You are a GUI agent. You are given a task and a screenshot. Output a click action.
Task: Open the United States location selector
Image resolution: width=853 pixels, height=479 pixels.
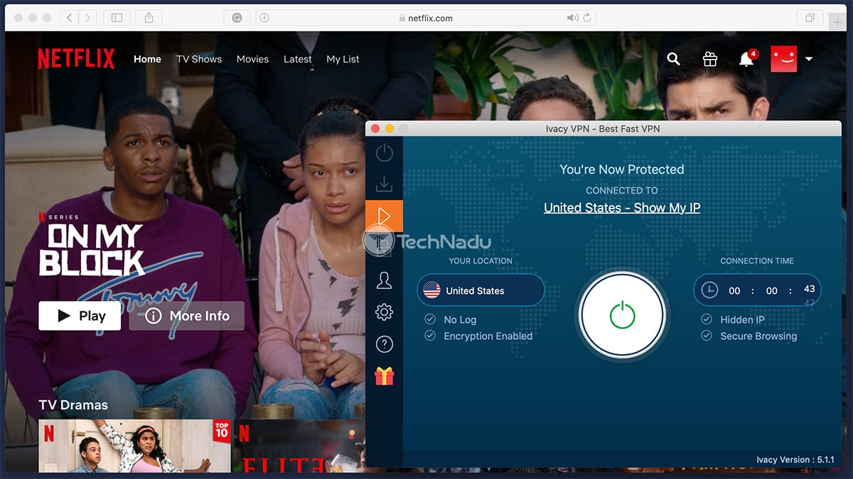tap(481, 290)
